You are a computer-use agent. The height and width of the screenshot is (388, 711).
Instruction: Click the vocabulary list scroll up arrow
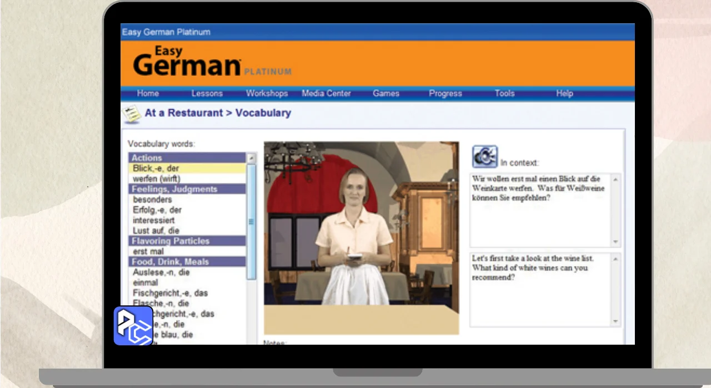(x=251, y=158)
